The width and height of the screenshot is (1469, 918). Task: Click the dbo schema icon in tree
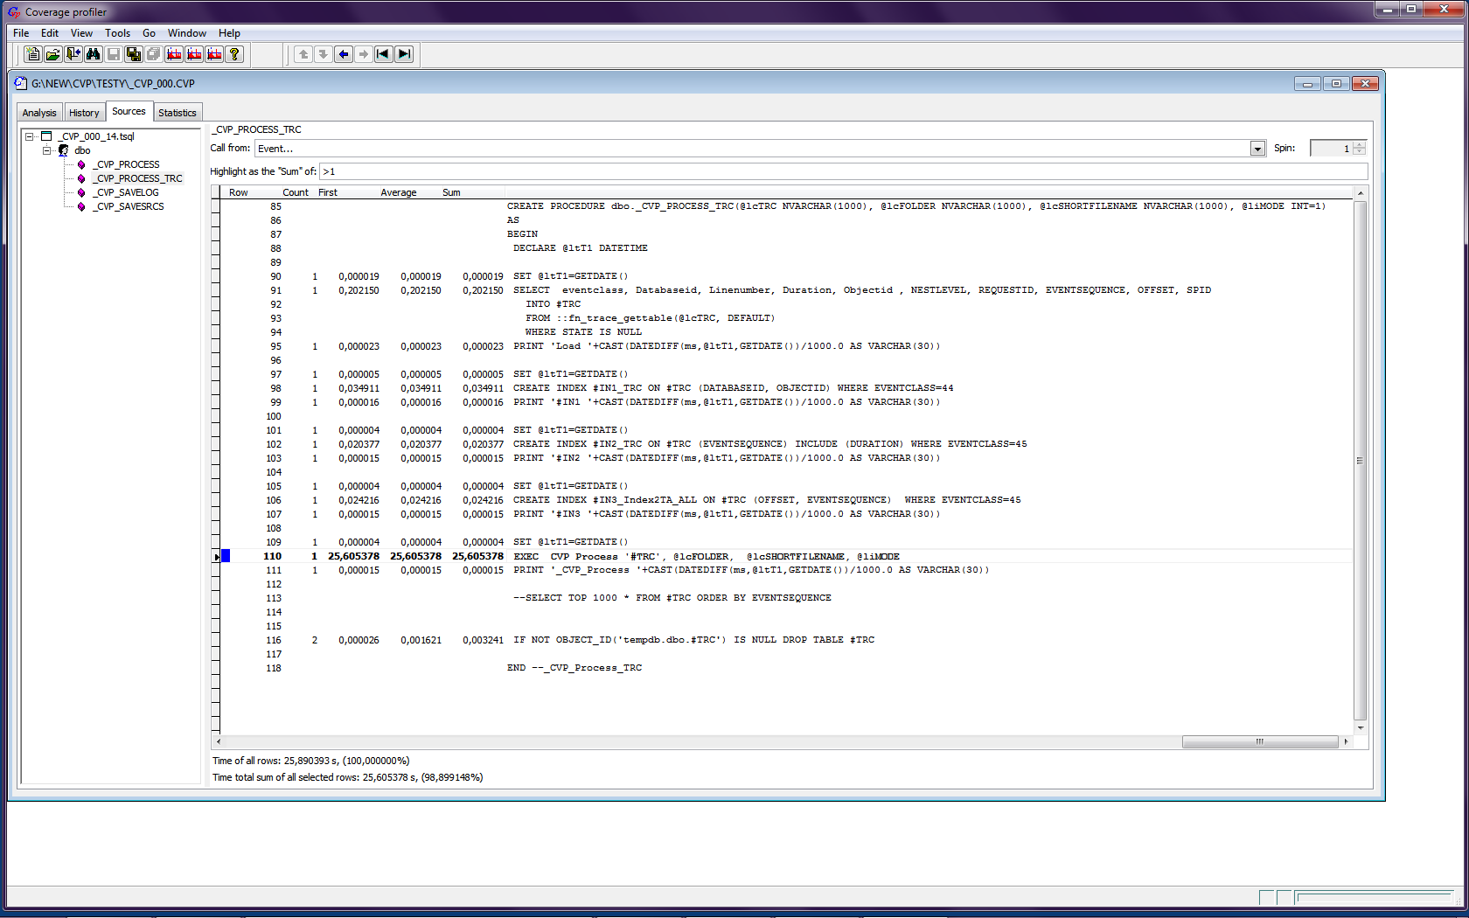(64, 150)
